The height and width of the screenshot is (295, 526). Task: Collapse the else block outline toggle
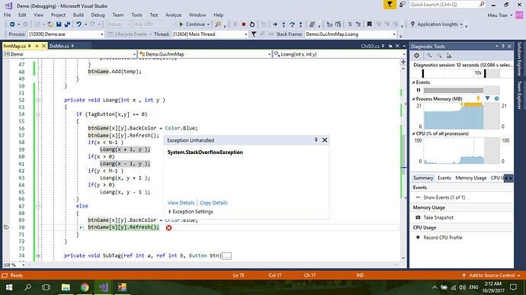38,206
